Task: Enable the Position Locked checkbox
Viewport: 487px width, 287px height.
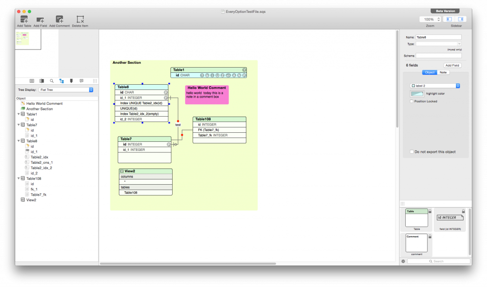Action: click(x=411, y=101)
